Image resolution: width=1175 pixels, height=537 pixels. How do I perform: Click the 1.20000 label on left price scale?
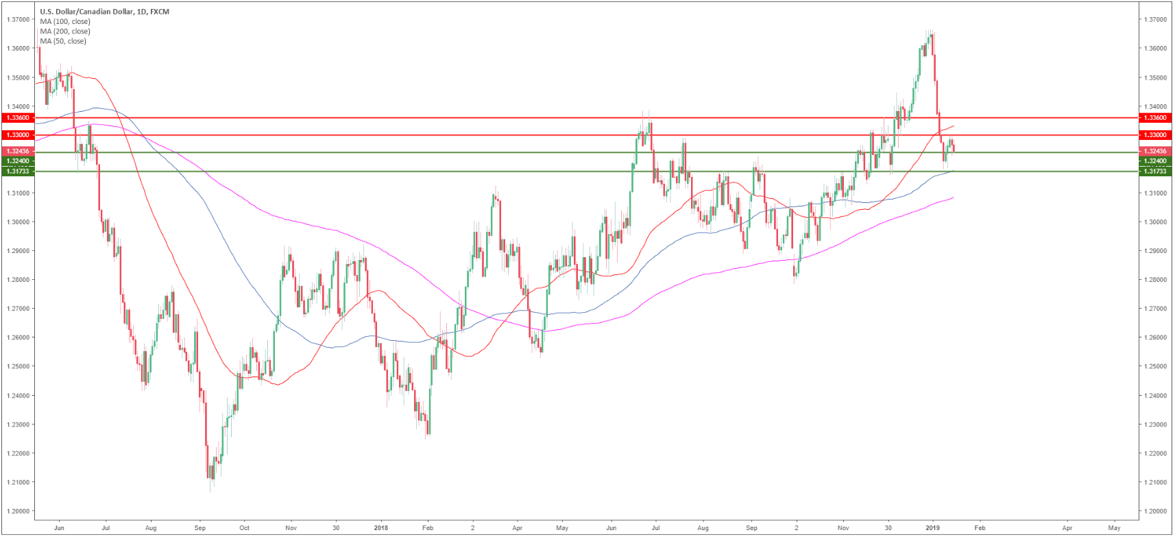pyautogui.click(x=18, y=512)
